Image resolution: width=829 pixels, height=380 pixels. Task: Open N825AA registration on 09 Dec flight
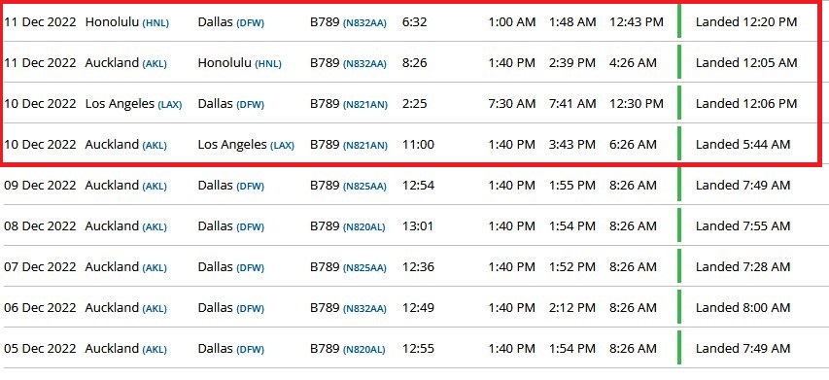click(364, 187)
